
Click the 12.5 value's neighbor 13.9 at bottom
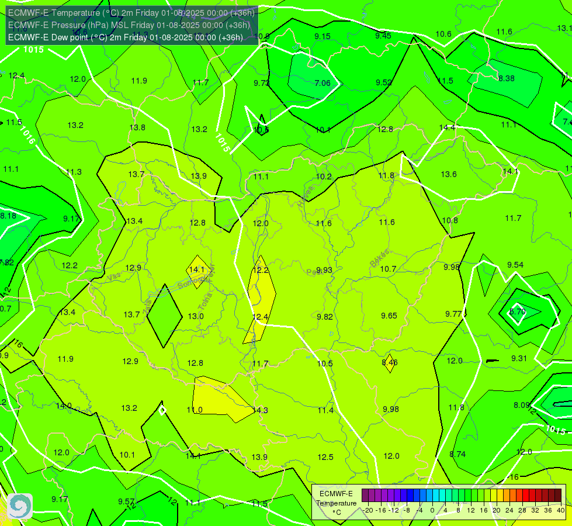pyautogui.click(x=259, y=457)
